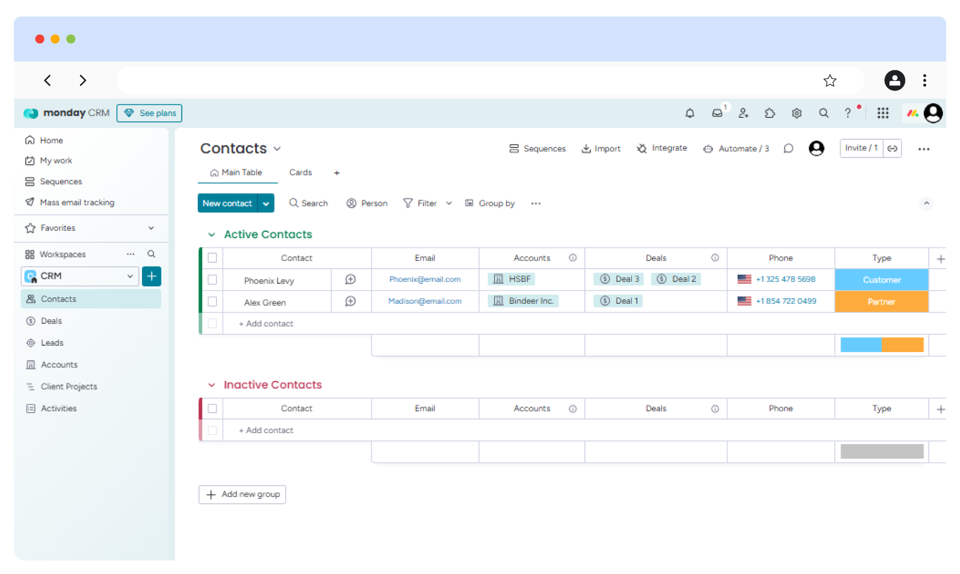This screenshot has width=960, height=574.
Task: Open the CRM workspace dropdown
Action: tap(129, 276)
